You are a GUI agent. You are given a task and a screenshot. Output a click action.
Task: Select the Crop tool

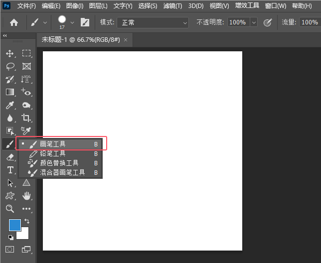(26, 118)
